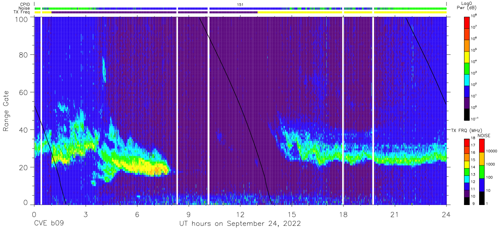Pick the green segment of the TX FRQ colorbar
502x232 pixels.
pyautogui.click(x=468, y=171)
